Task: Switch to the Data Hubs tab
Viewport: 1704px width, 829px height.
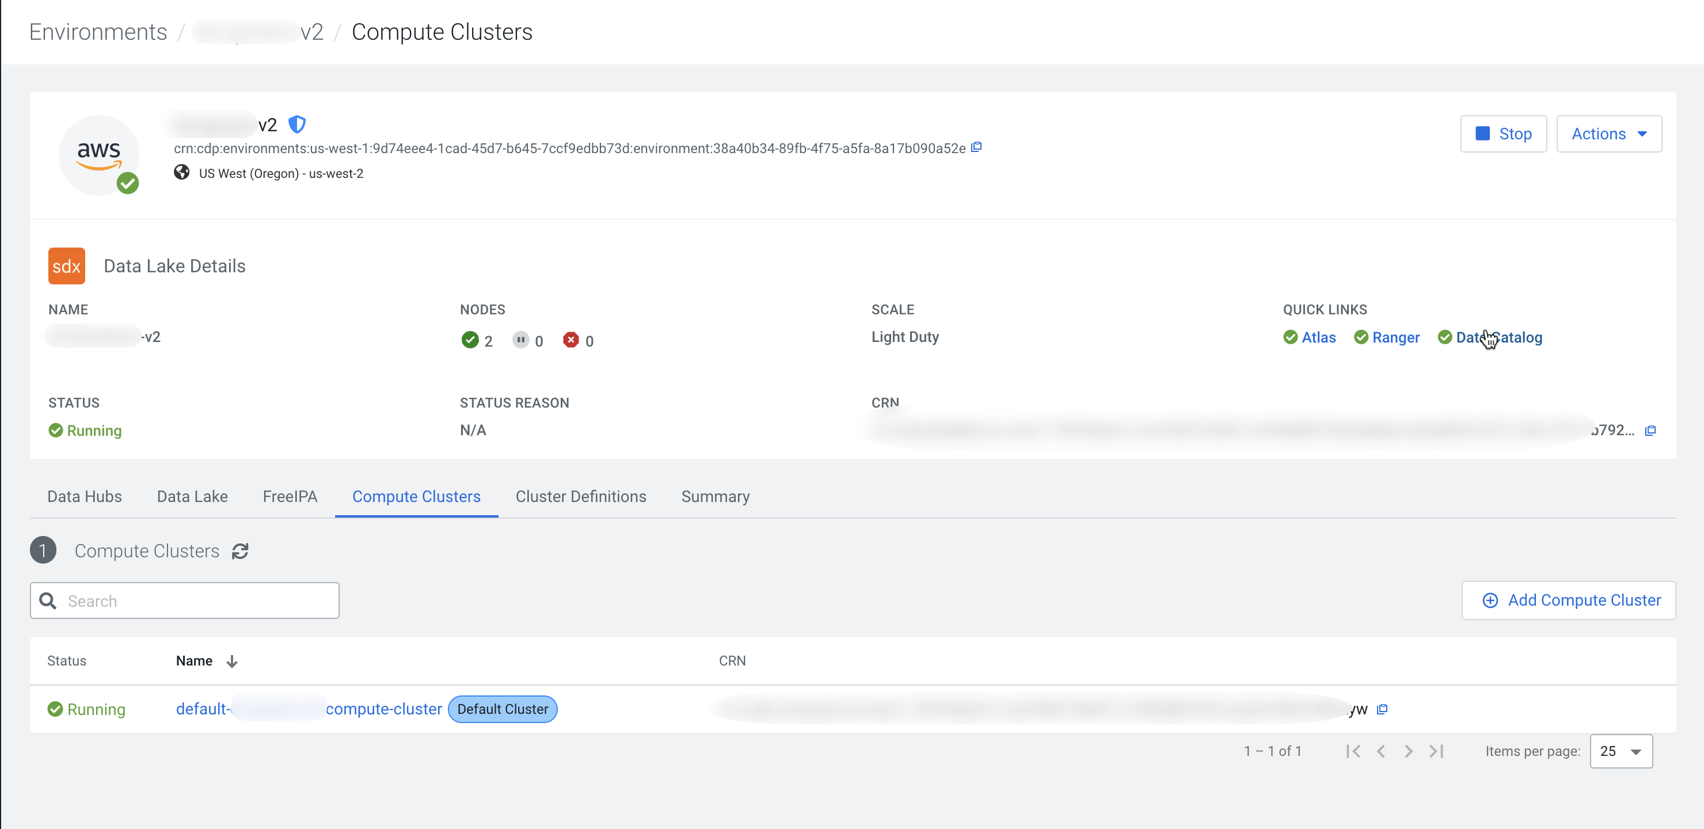Action: tap(85, 496)
